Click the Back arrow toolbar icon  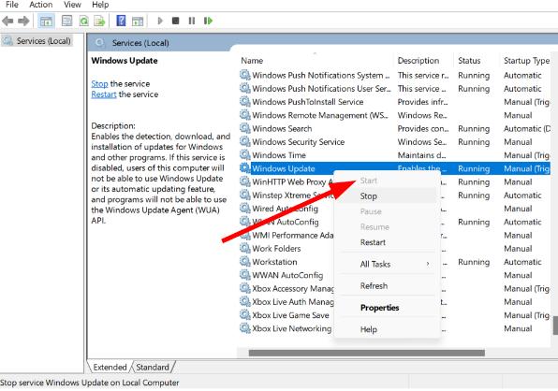point(7,21)
